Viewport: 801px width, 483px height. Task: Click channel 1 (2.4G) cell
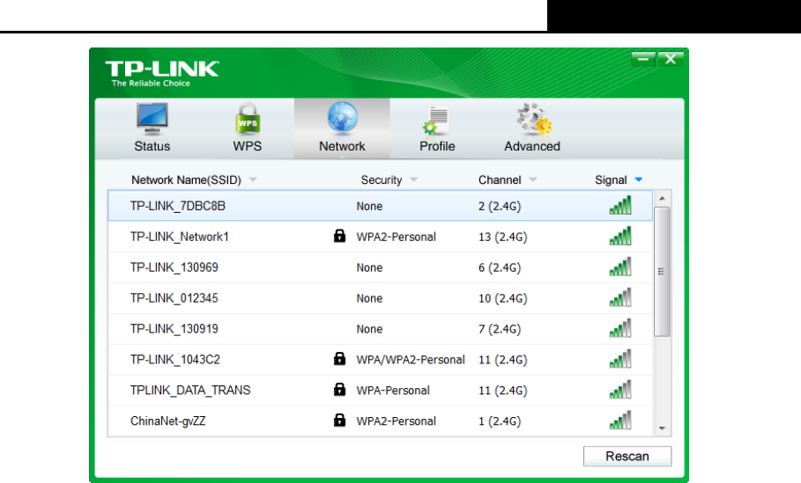click(x=500, y=421)
